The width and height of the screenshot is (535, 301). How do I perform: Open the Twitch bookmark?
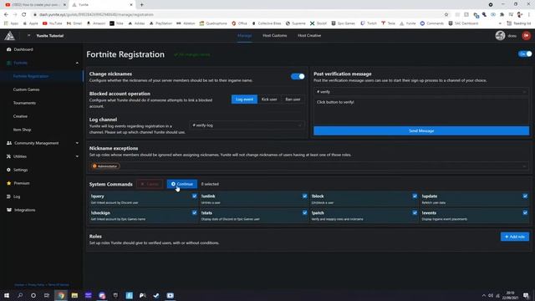tap(369, 23)
